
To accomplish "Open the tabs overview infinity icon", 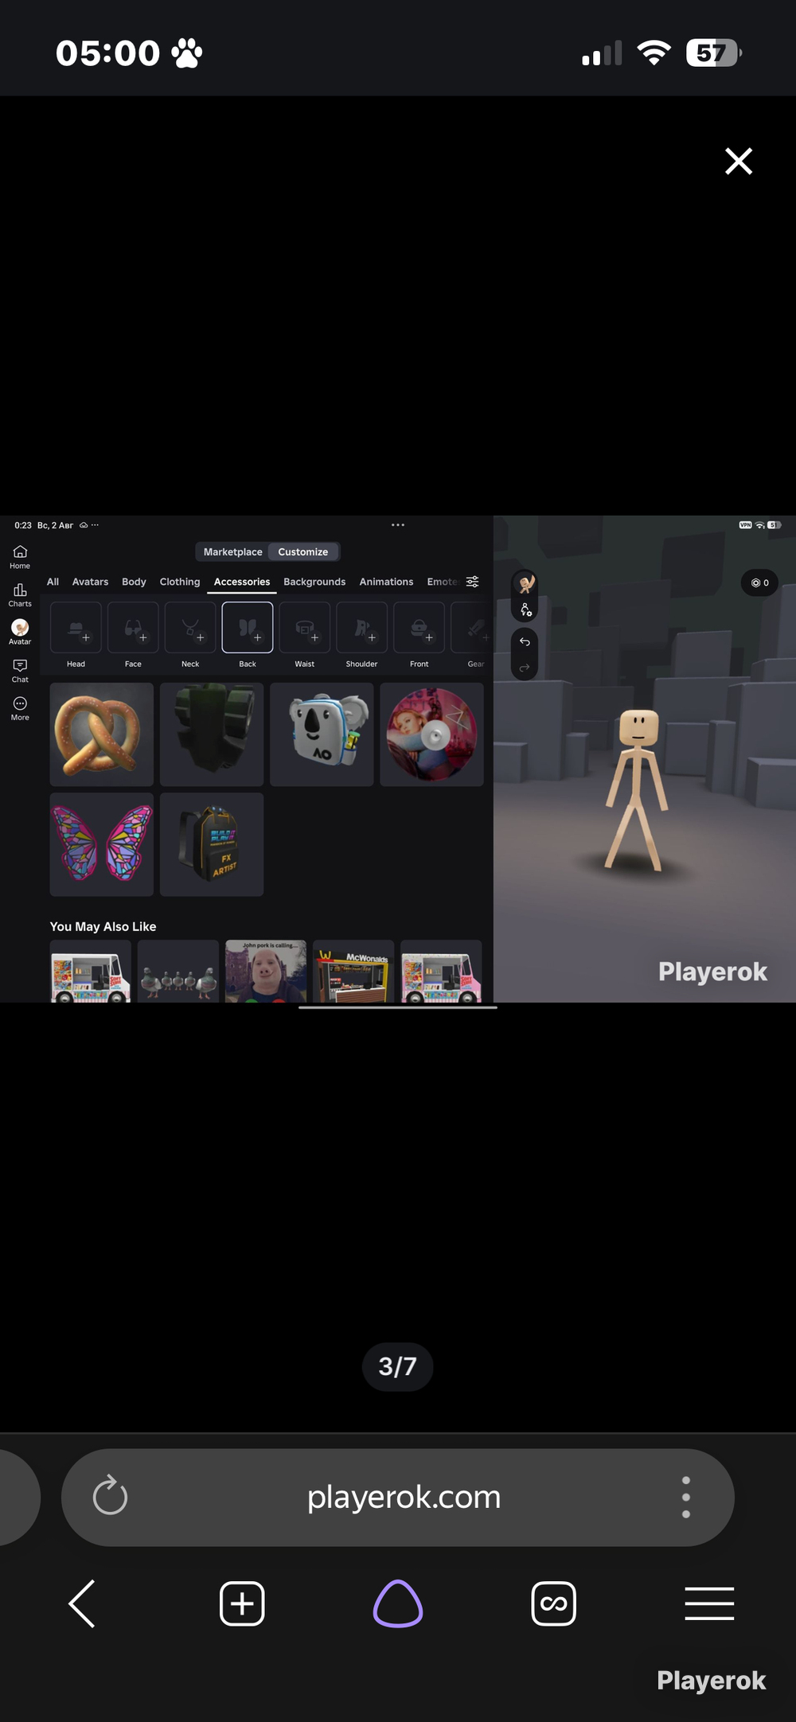I will (x=553, y=1603).
